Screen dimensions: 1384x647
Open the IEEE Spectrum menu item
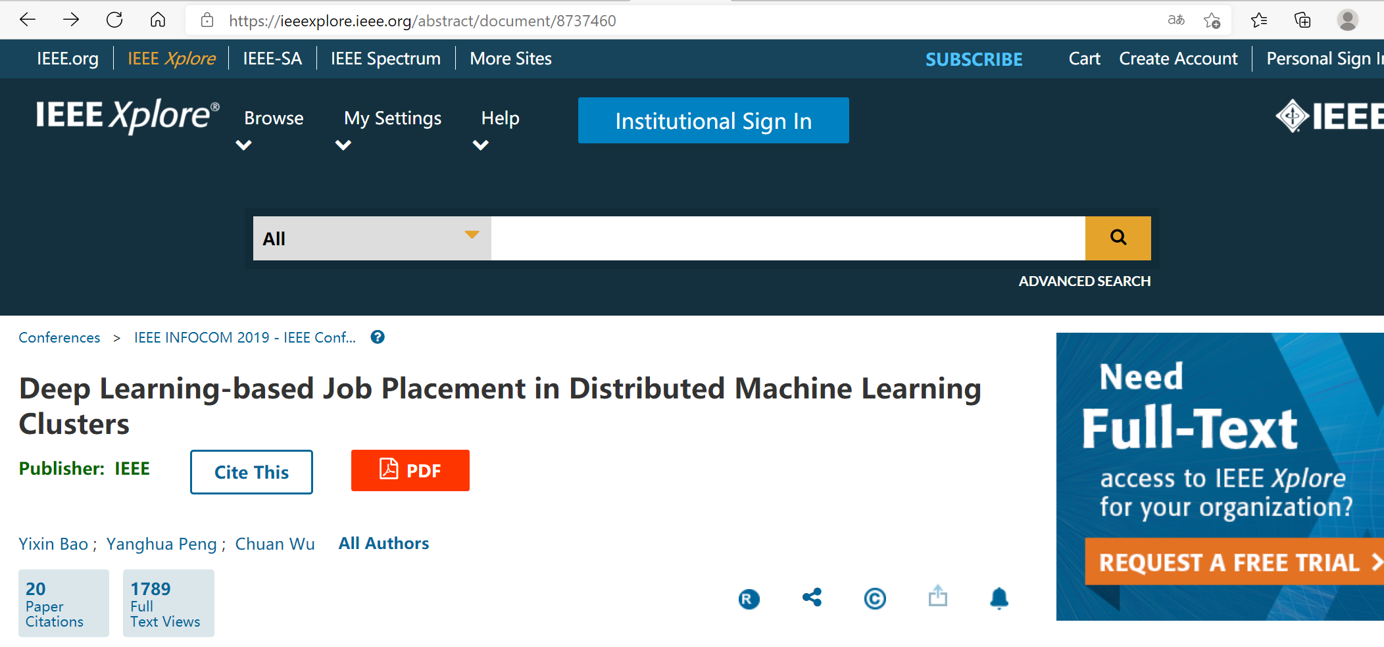[385, 58]
